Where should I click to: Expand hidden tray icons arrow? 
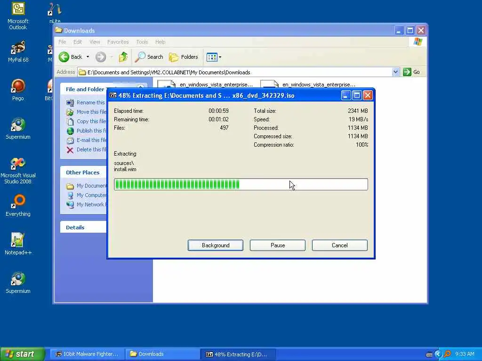point(438,354)
